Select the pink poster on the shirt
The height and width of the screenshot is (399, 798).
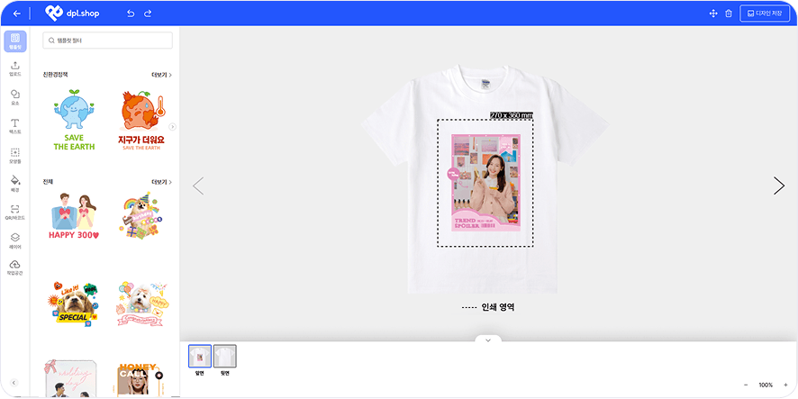(x=485, y=182)
